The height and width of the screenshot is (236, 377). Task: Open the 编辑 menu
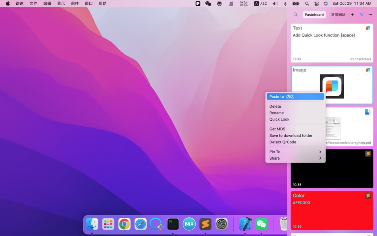47,4
